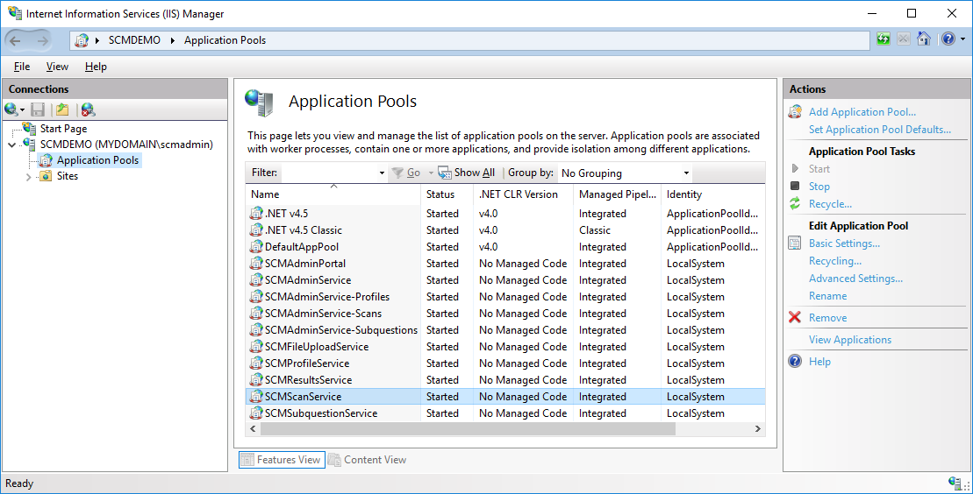Viewport: 973px width, 494px height.
Task: Expand the Sites tree node
Action: (30, 176)
